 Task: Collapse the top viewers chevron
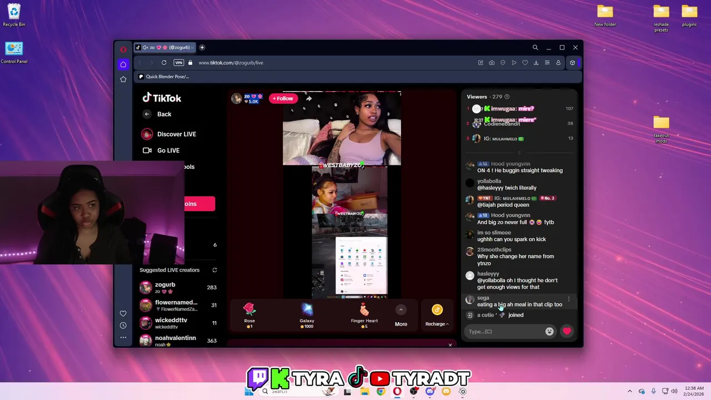[519, 153]
